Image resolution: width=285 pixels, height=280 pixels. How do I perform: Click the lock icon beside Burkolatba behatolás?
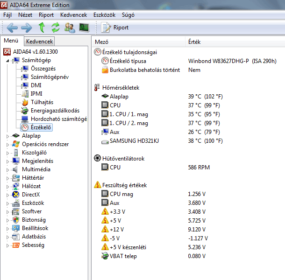105,70
